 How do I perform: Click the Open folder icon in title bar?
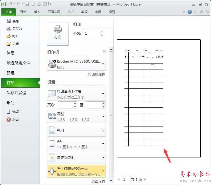coord(39,4)
